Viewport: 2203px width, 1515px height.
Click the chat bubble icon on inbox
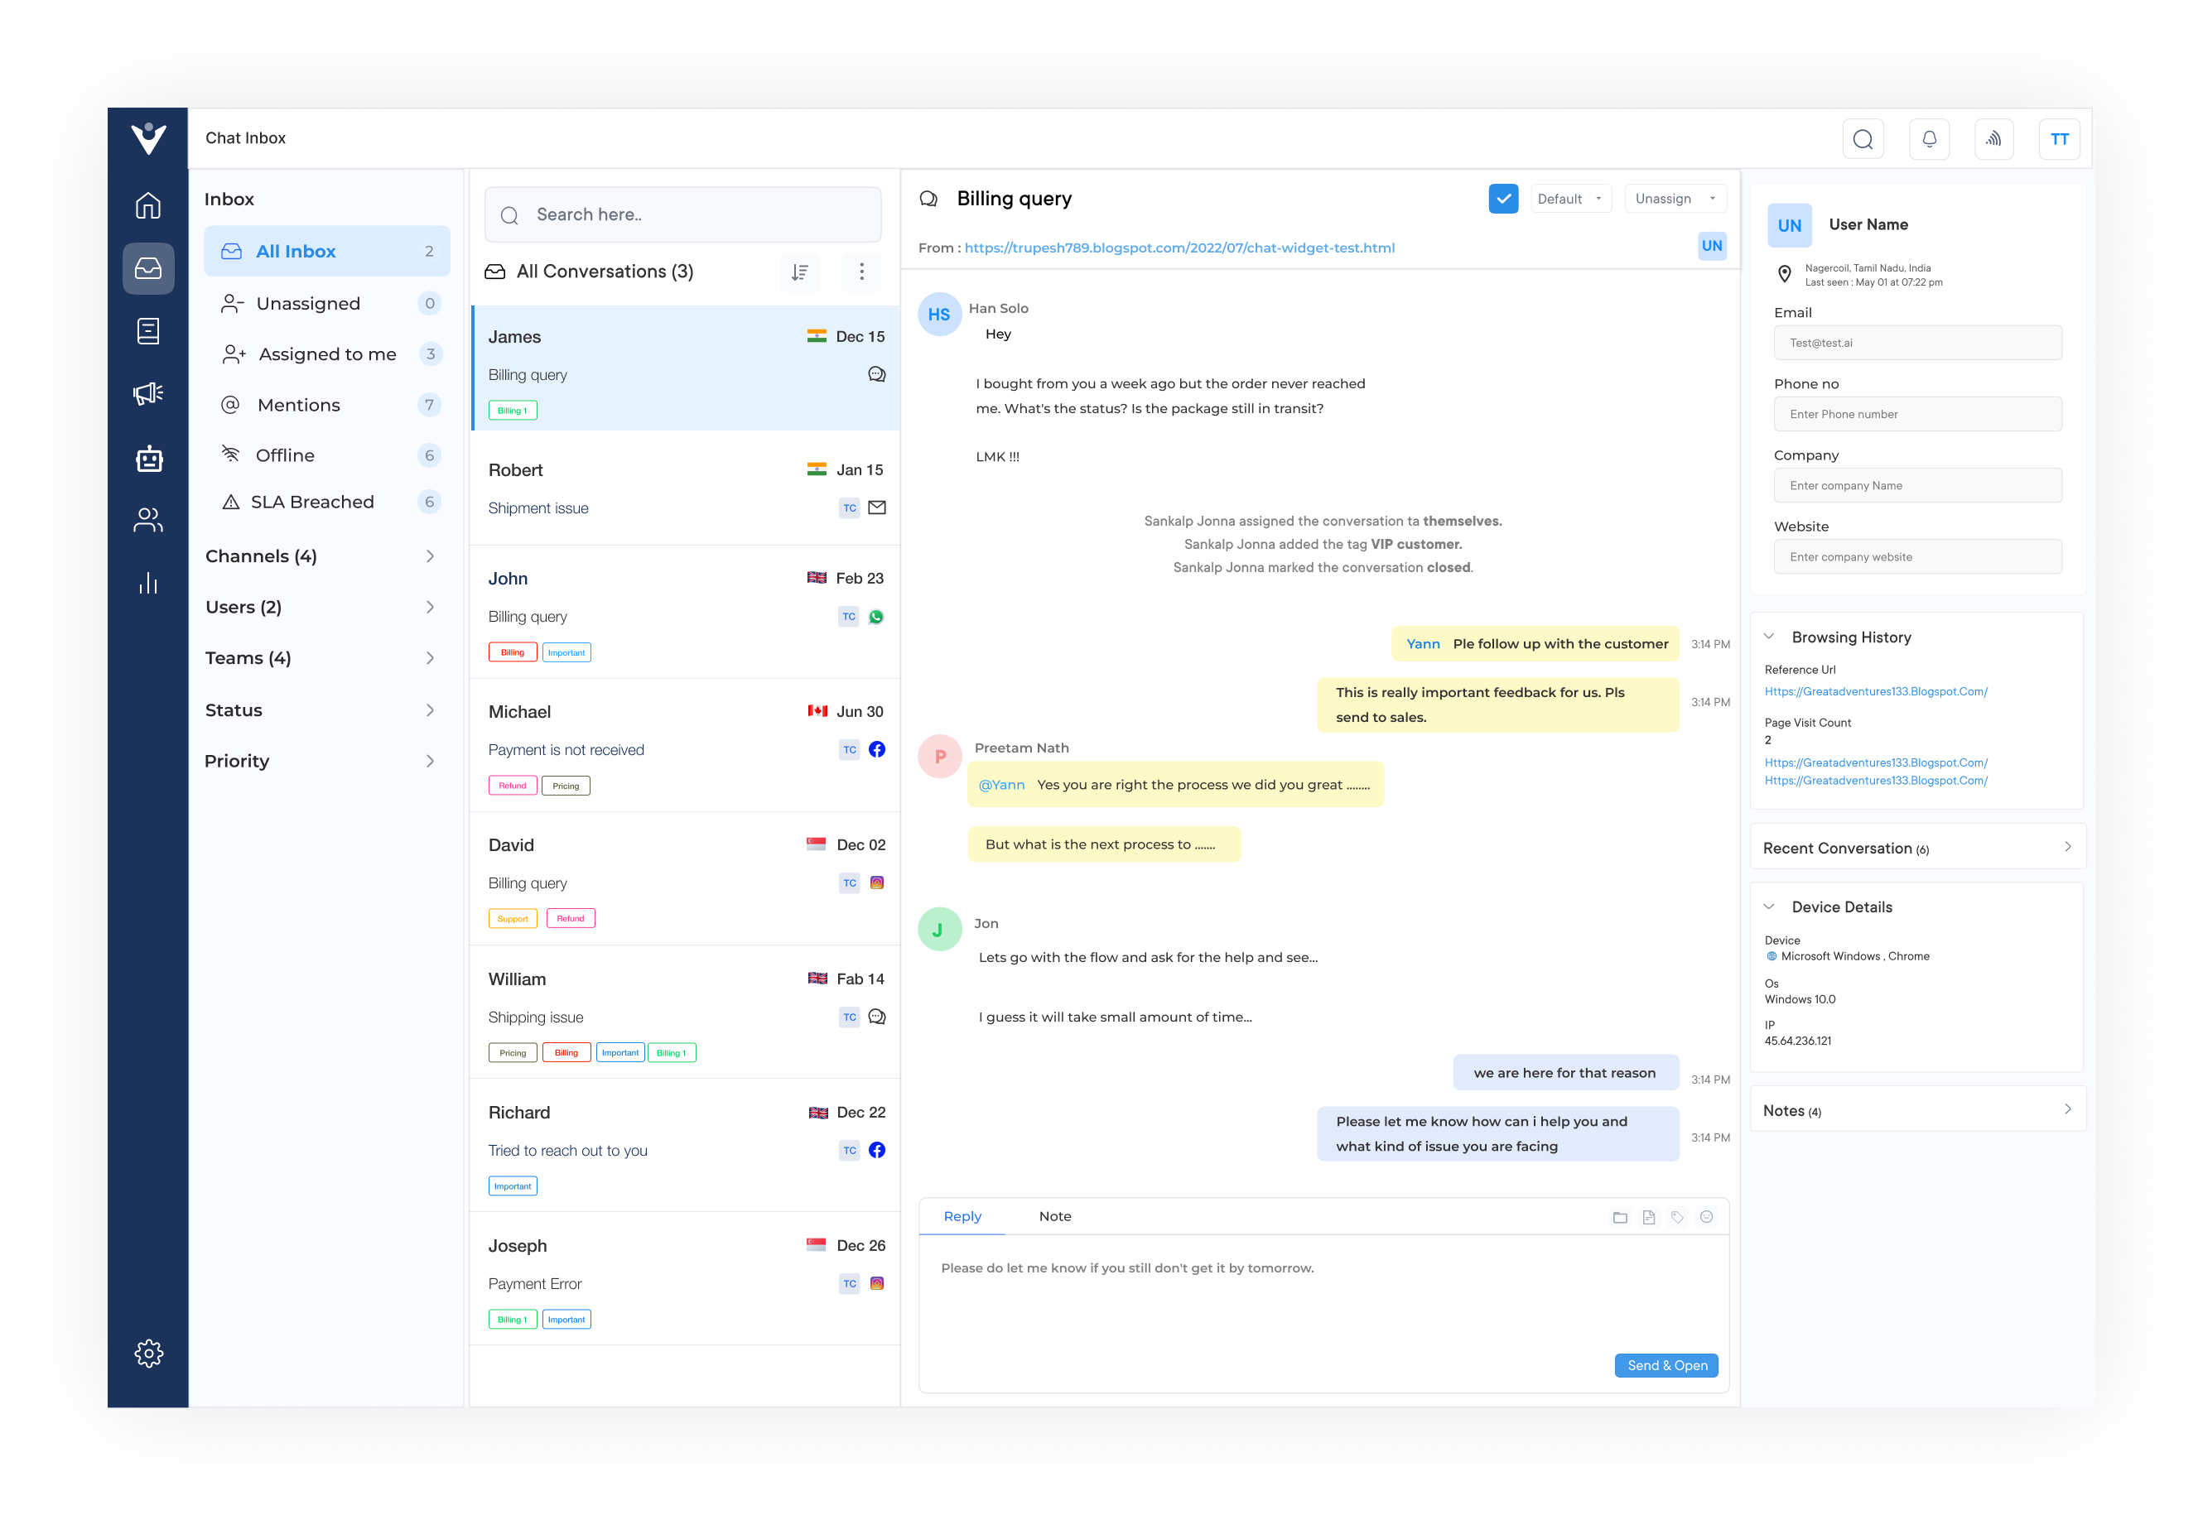point(872,373)
